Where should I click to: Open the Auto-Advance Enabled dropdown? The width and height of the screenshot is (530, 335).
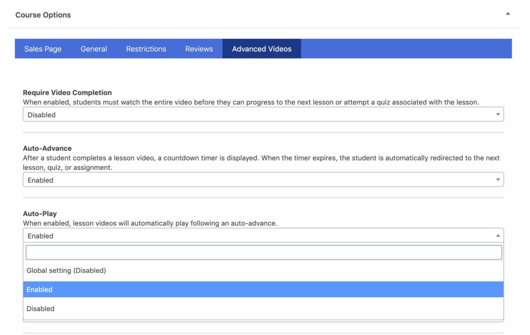tap(263, 180)
